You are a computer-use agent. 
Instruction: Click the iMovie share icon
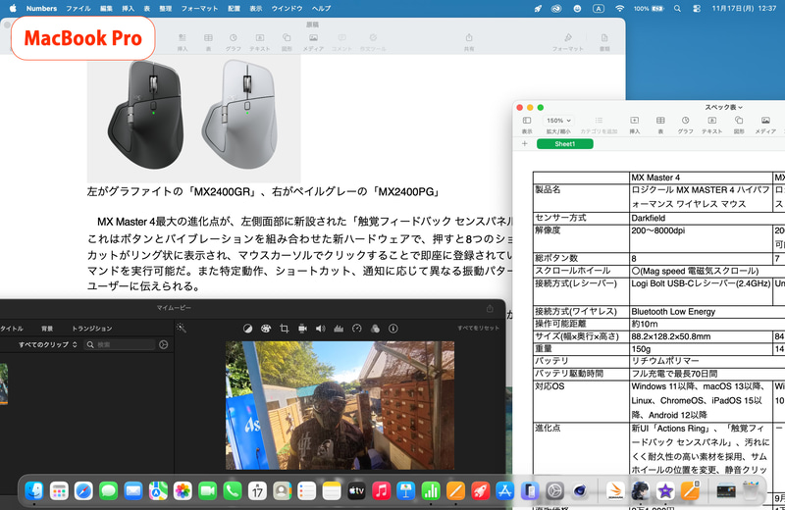coord(490,309)
